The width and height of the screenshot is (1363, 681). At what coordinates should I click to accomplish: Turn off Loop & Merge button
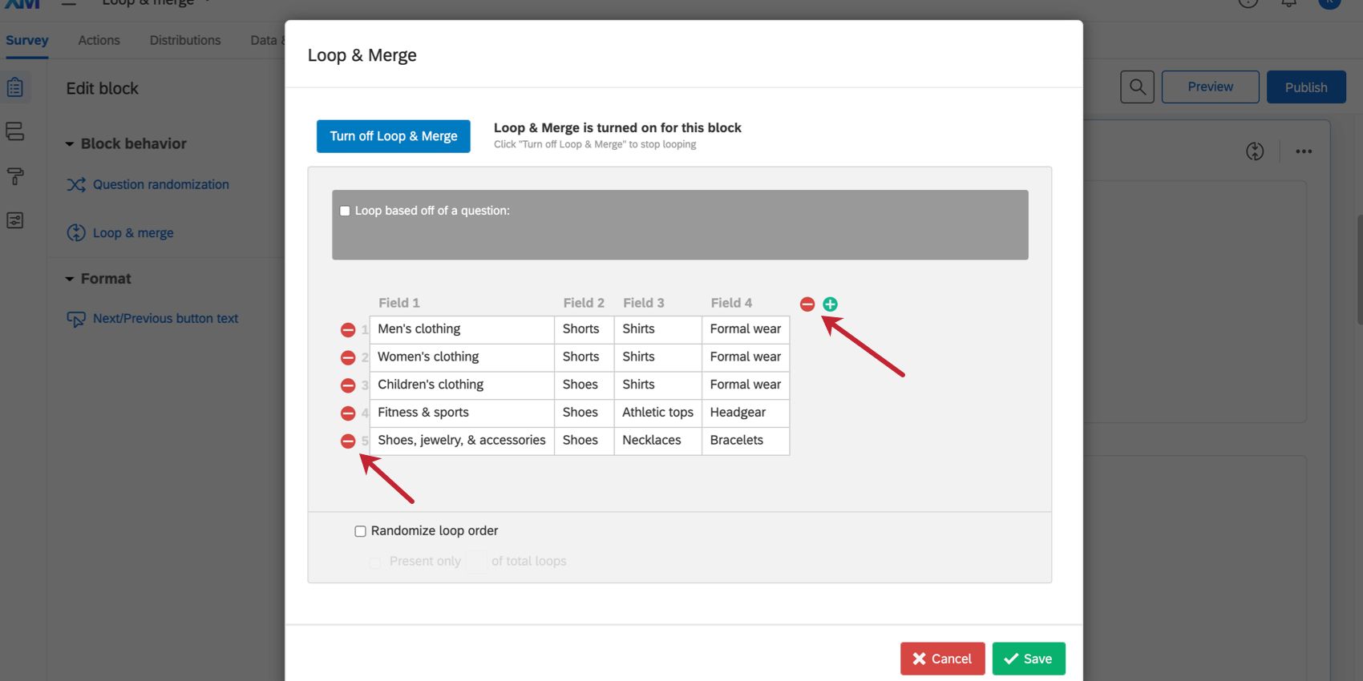coord(393,136)
